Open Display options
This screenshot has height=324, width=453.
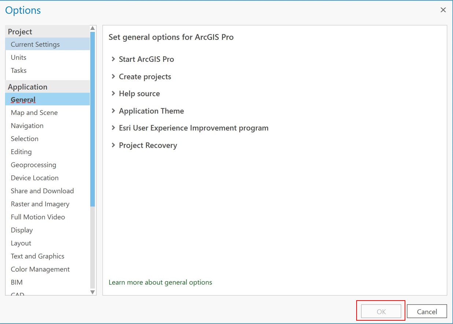click(48, 230)
